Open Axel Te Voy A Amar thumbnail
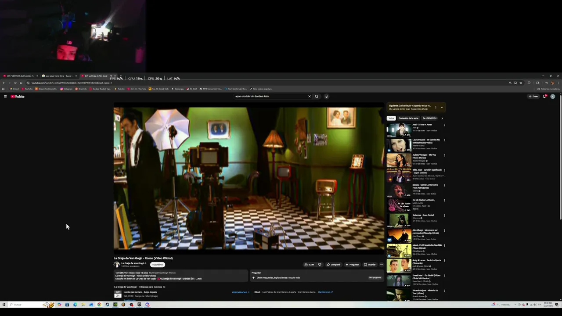Screen dimensions: 562x316 tap(399, 130)
